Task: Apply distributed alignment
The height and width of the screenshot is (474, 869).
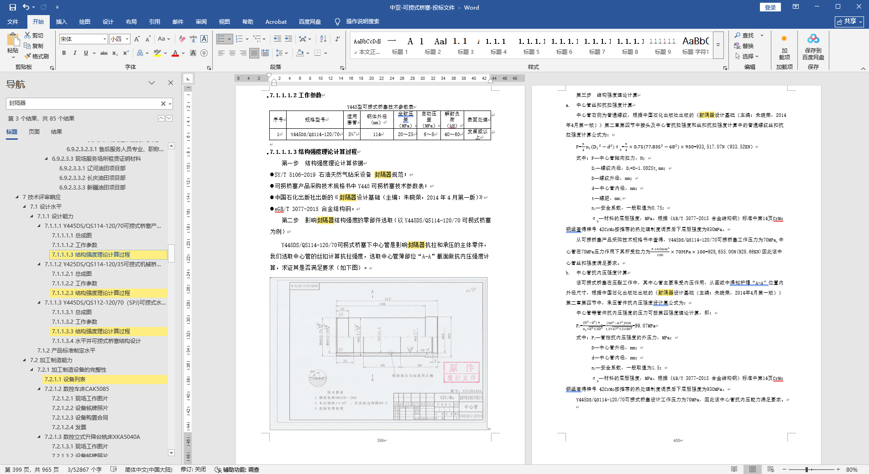Action: click(x=265, y=53)
